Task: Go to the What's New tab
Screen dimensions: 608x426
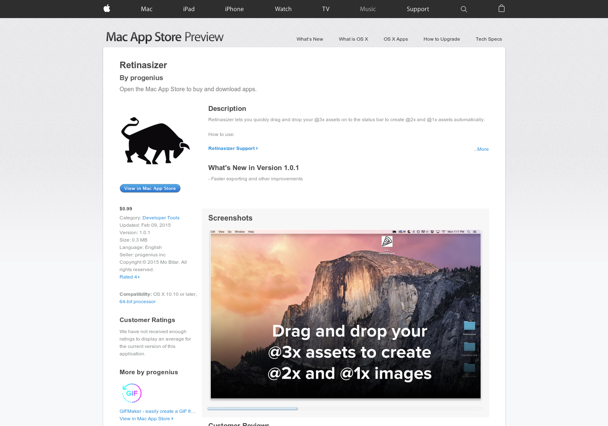Action: [x=310, y=39]
